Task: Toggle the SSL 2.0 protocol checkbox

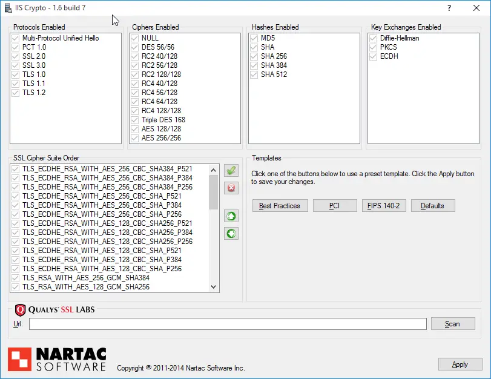Action: [16, 56]
